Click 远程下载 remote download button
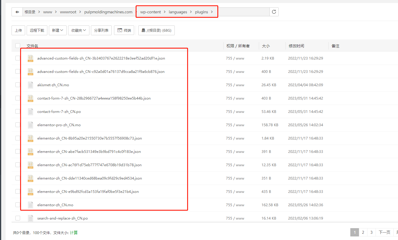398x240 pixels. tap(37, 30)
